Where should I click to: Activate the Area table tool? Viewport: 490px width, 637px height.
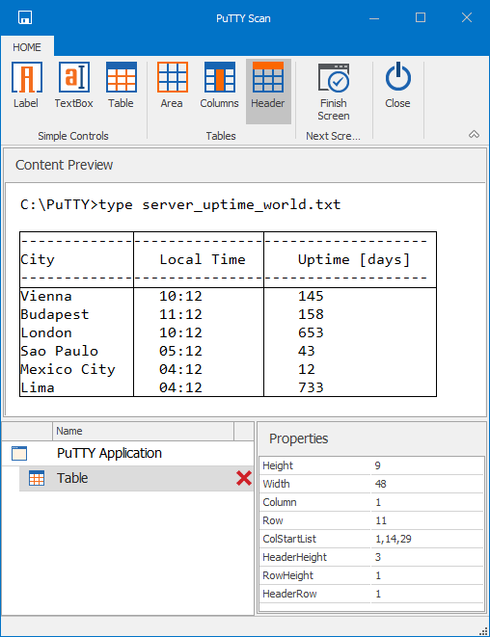[172, 86]
